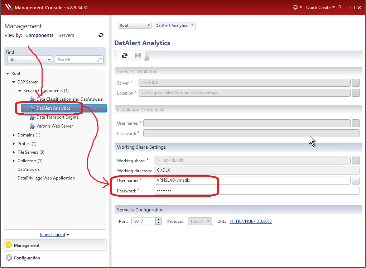Refresh the Management tree view
The image size is (366, 268).
click(x=101, y=35)
